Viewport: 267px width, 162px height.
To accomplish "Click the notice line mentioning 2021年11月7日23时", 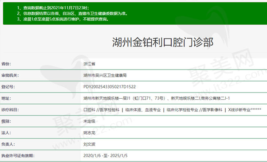I will point(53,8).
